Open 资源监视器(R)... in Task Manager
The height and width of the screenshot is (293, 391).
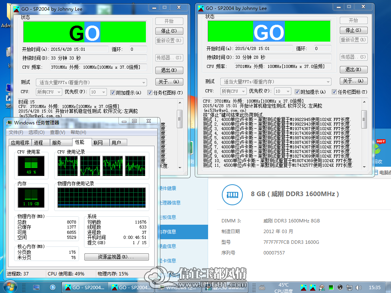[116, 257]
